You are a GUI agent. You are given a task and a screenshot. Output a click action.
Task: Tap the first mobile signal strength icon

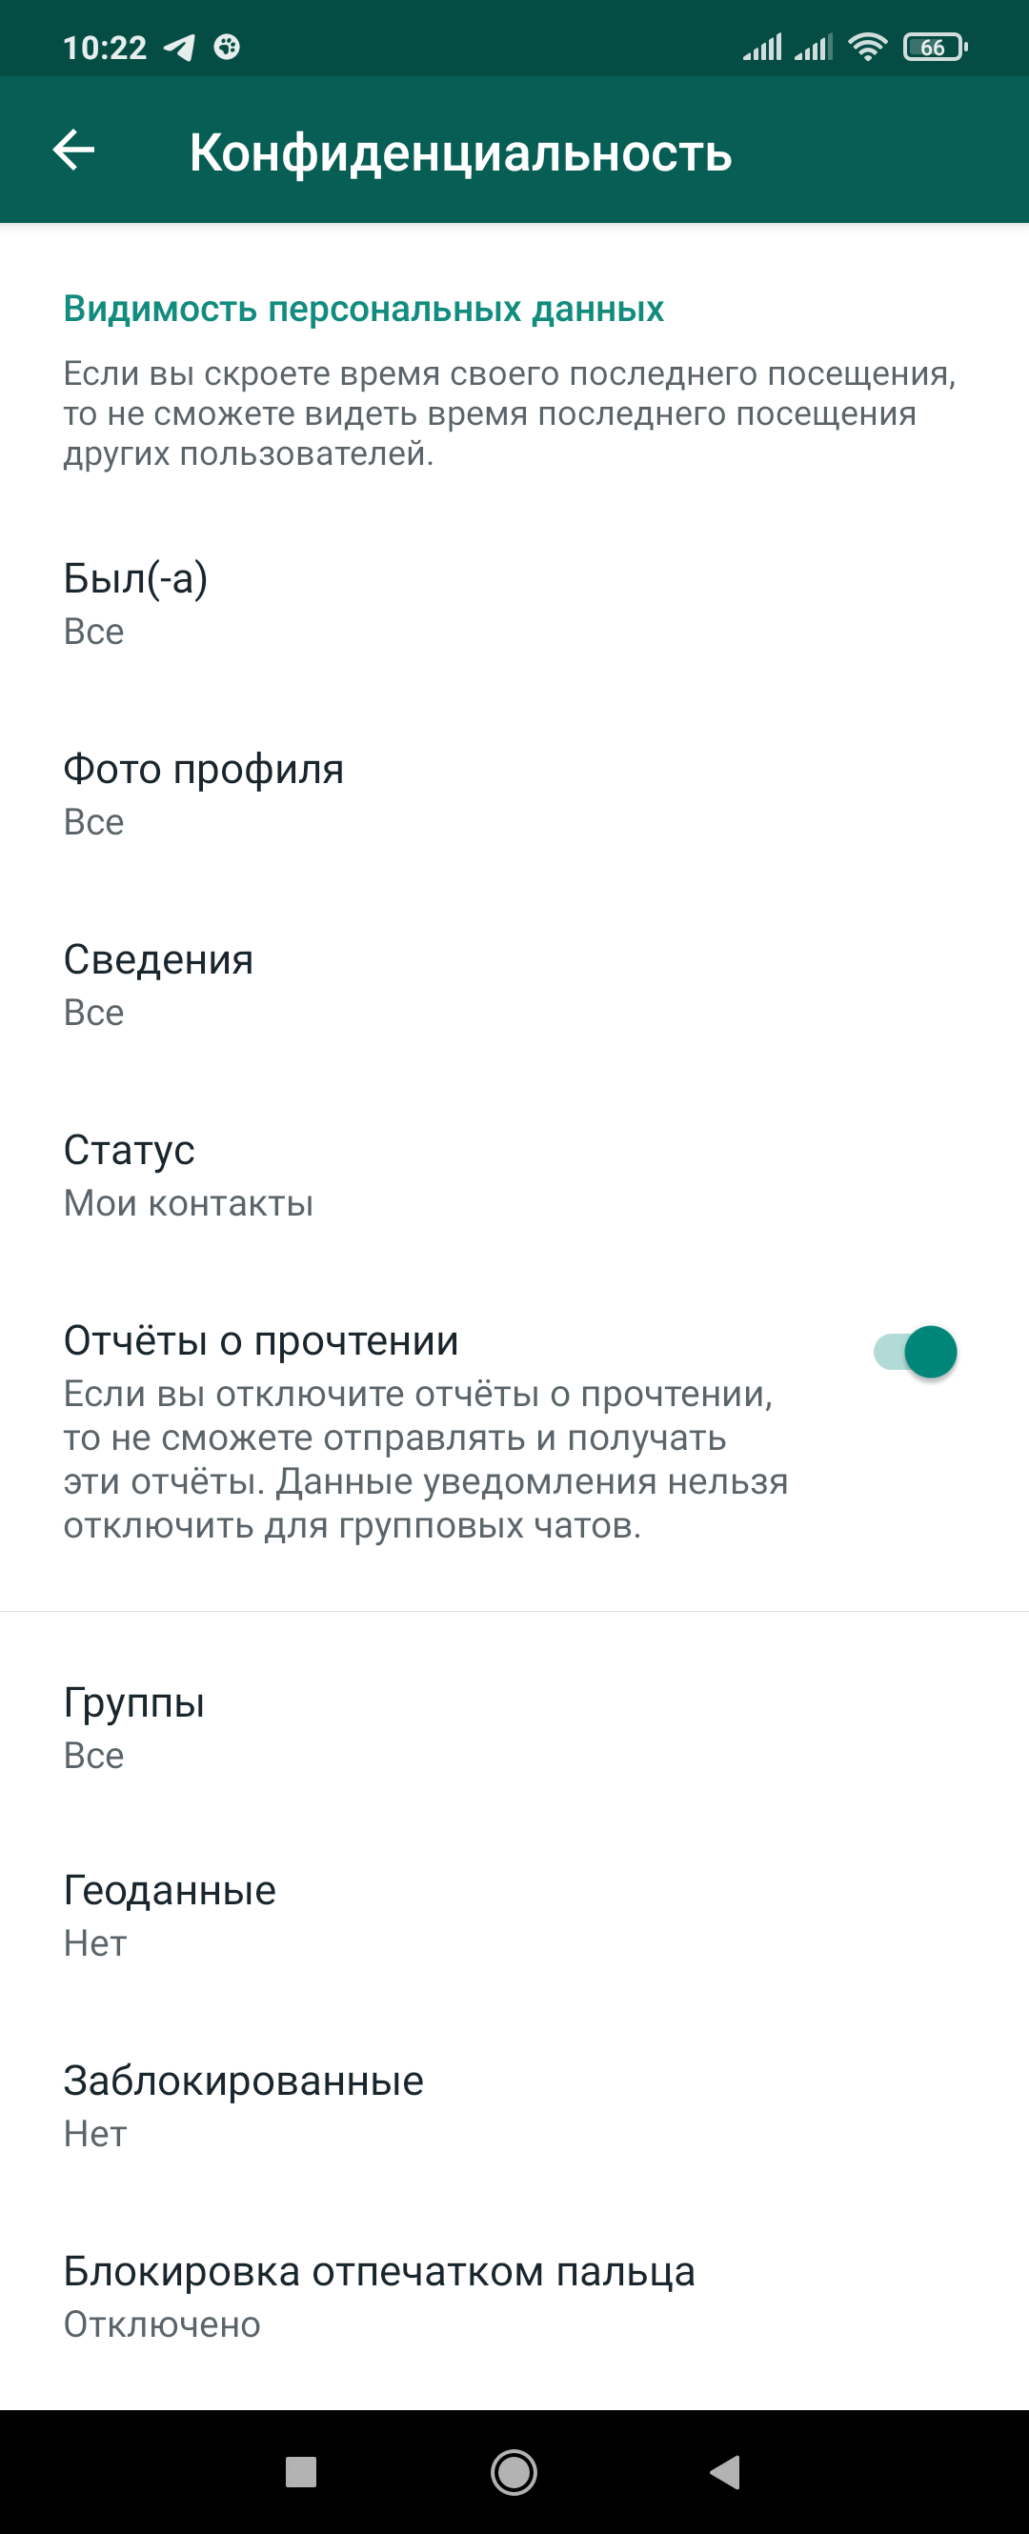(762, 48)
